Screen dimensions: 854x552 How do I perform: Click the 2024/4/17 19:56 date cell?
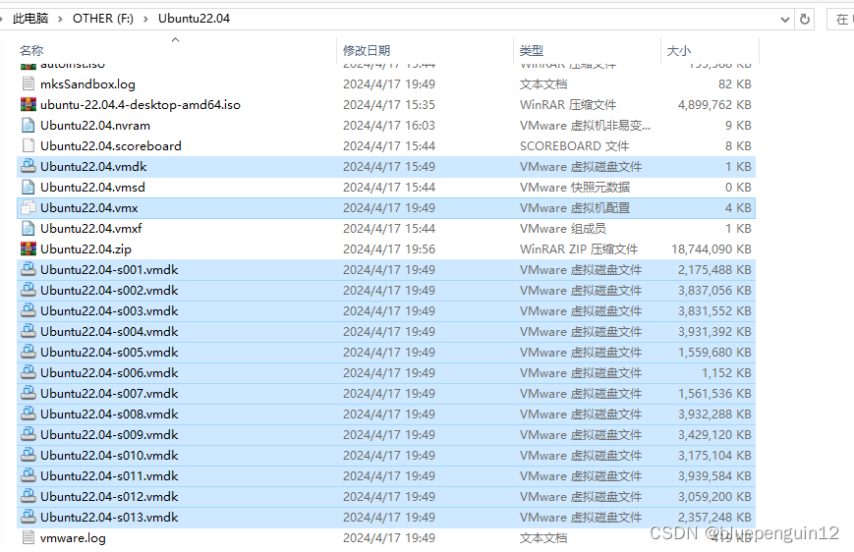coord(389,249)
